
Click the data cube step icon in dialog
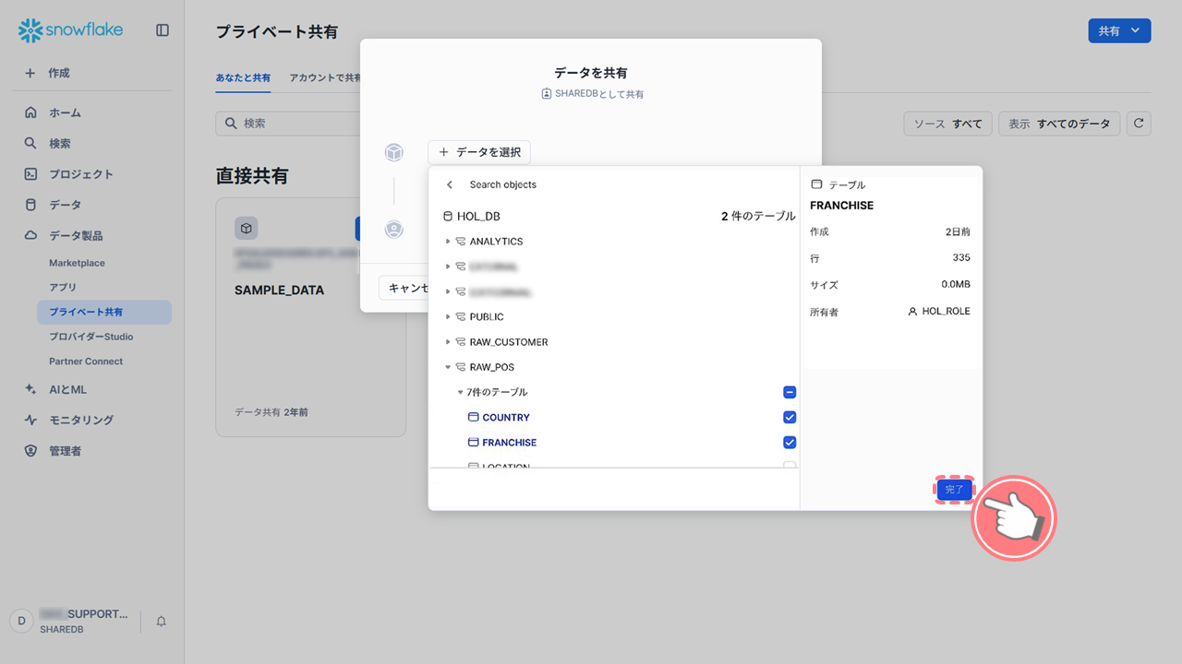point(394,152)
